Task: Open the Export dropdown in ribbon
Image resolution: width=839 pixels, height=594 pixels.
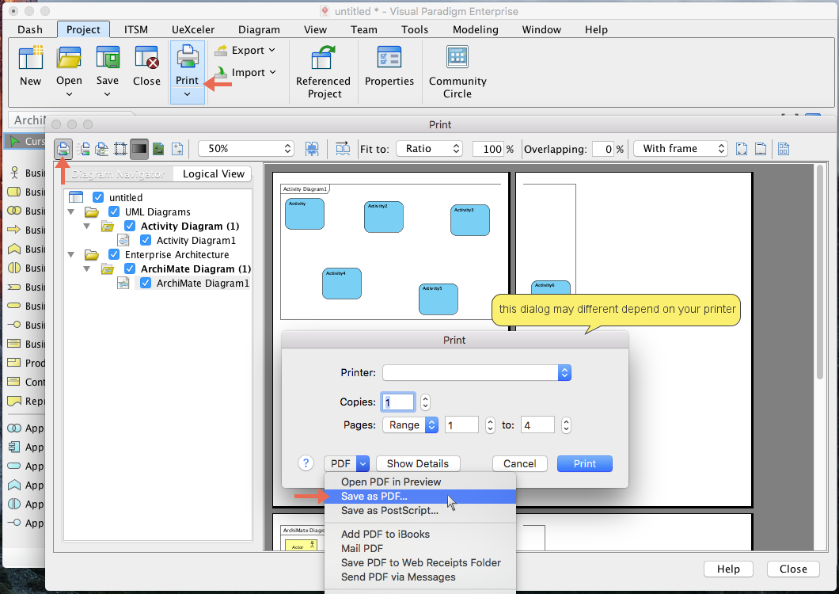Action: coord(245,51)
